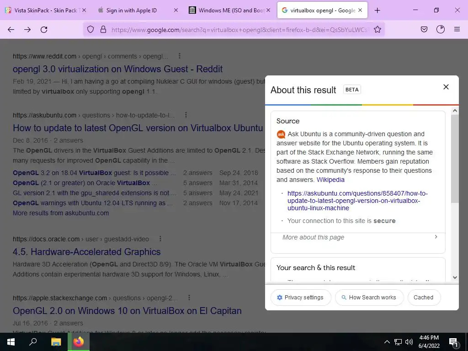Switch to the Windows ME tab
The width and height of the screenshot is (468, 351).
[229, 10]
